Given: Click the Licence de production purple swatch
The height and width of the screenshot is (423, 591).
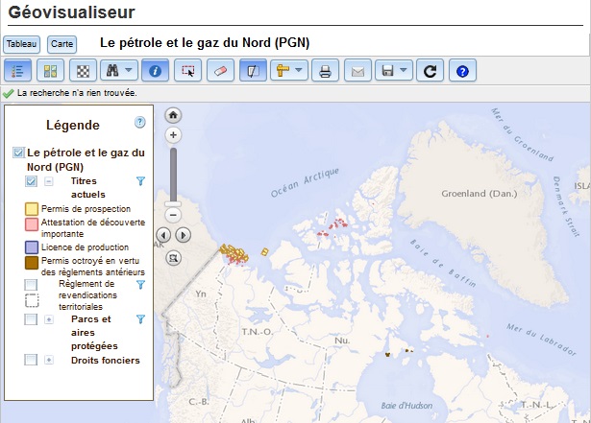Looking at the screenshot, I should pos(32,247).
